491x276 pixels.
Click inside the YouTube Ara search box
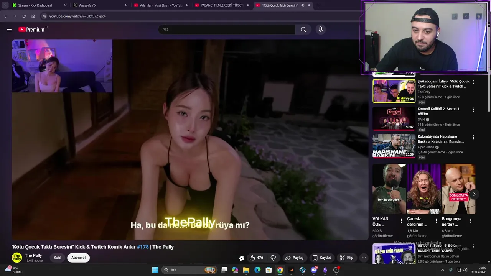tap(226, 30)
